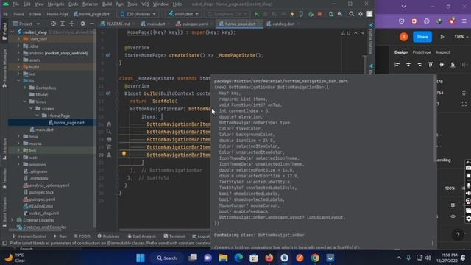Stop the running app red square
This screenshot has width=471, height=265.
319,14
